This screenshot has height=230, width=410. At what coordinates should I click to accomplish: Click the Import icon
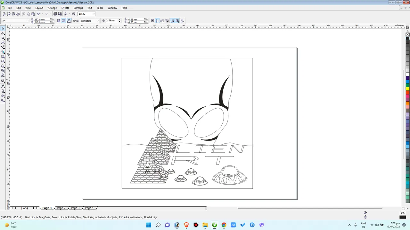point(55,14)
